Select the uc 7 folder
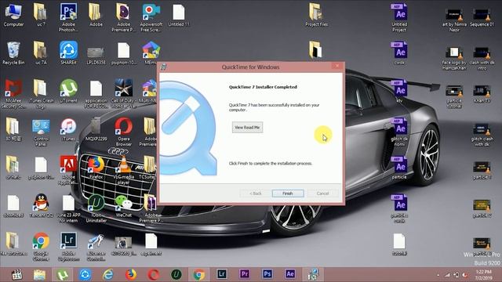Image resolution: width=502 pixels, height=282 pixels. point(41,15)
